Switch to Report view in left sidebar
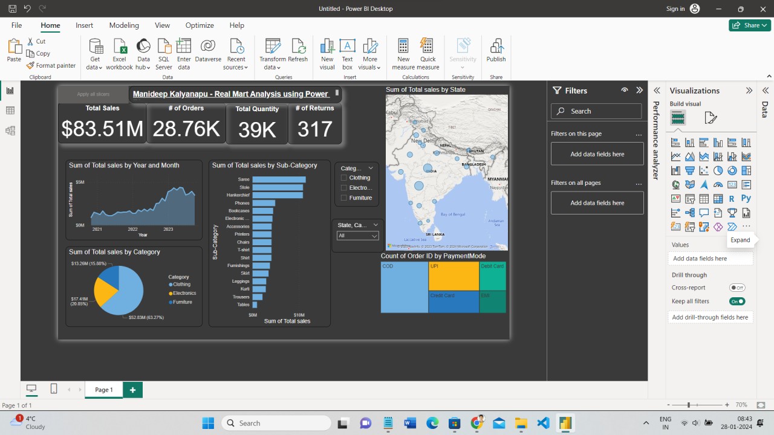This screenshot has height=435, width=774. coord(10,91)
